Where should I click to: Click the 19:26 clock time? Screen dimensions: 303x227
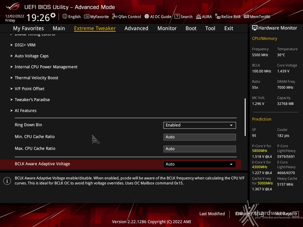(38, 18)
